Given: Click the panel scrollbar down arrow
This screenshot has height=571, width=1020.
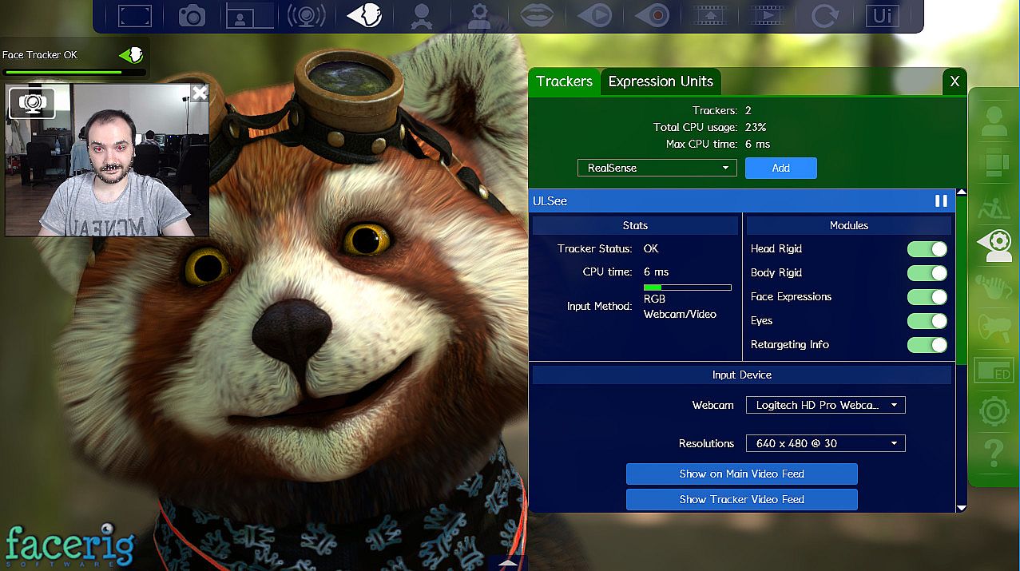Looking at the screenshot, I should pyautogui.click(x=962, y=508).
